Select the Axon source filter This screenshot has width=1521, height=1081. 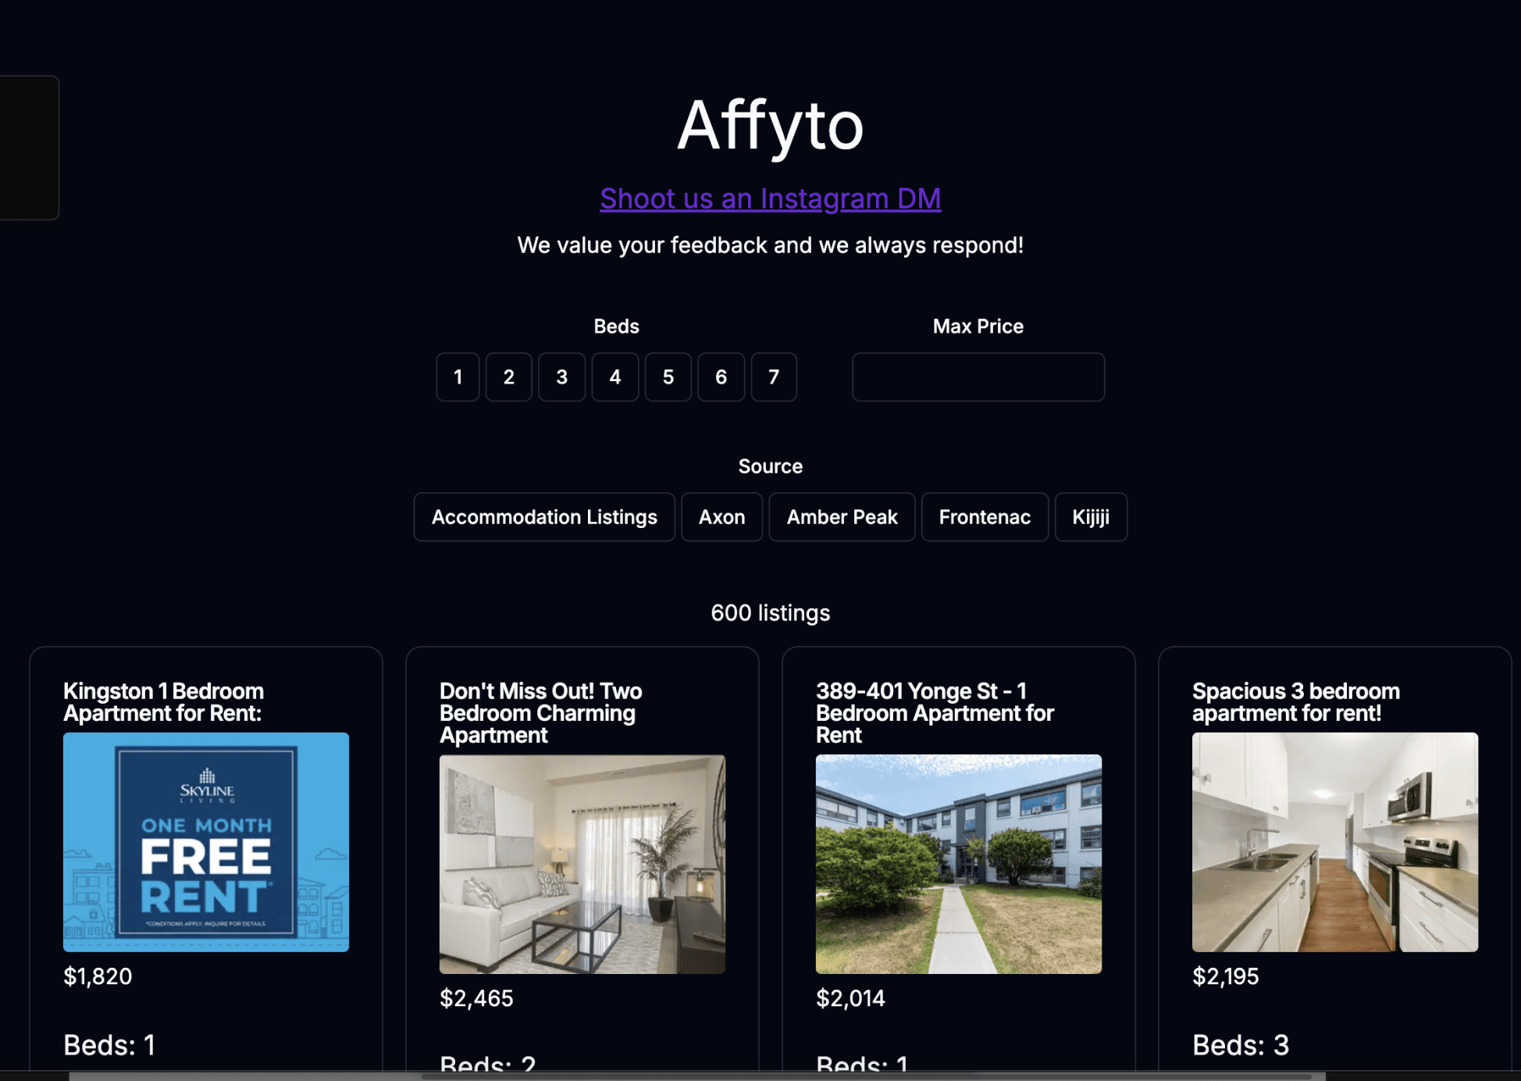pos(721,517)
